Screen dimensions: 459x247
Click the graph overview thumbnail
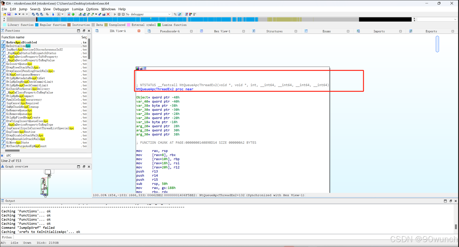pyautogui.click(x=46, y=183)
